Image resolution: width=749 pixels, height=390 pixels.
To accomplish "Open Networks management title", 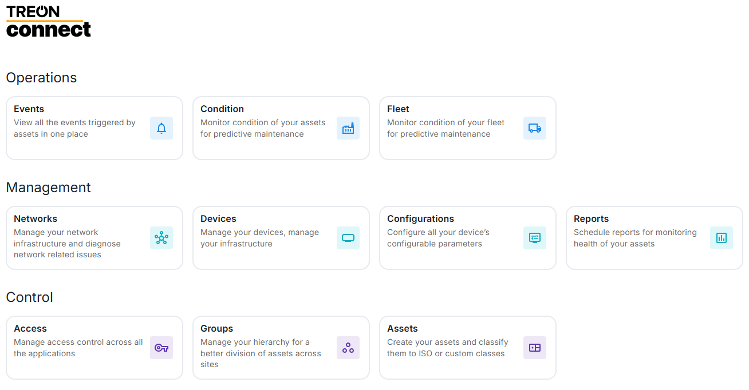I will coord(36,218).
